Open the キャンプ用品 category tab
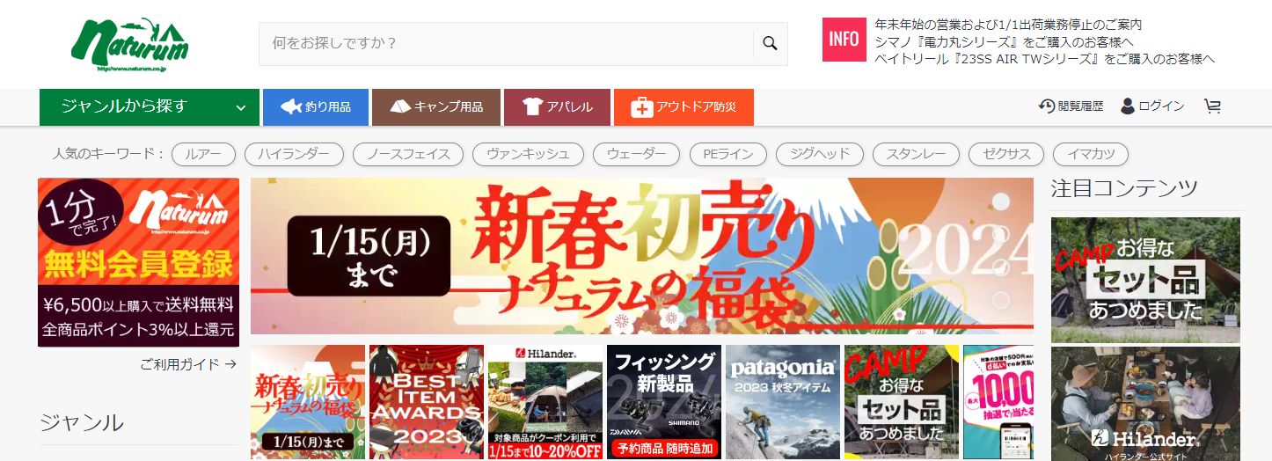The image size is (1272, 461). click(x=436, y=107)
